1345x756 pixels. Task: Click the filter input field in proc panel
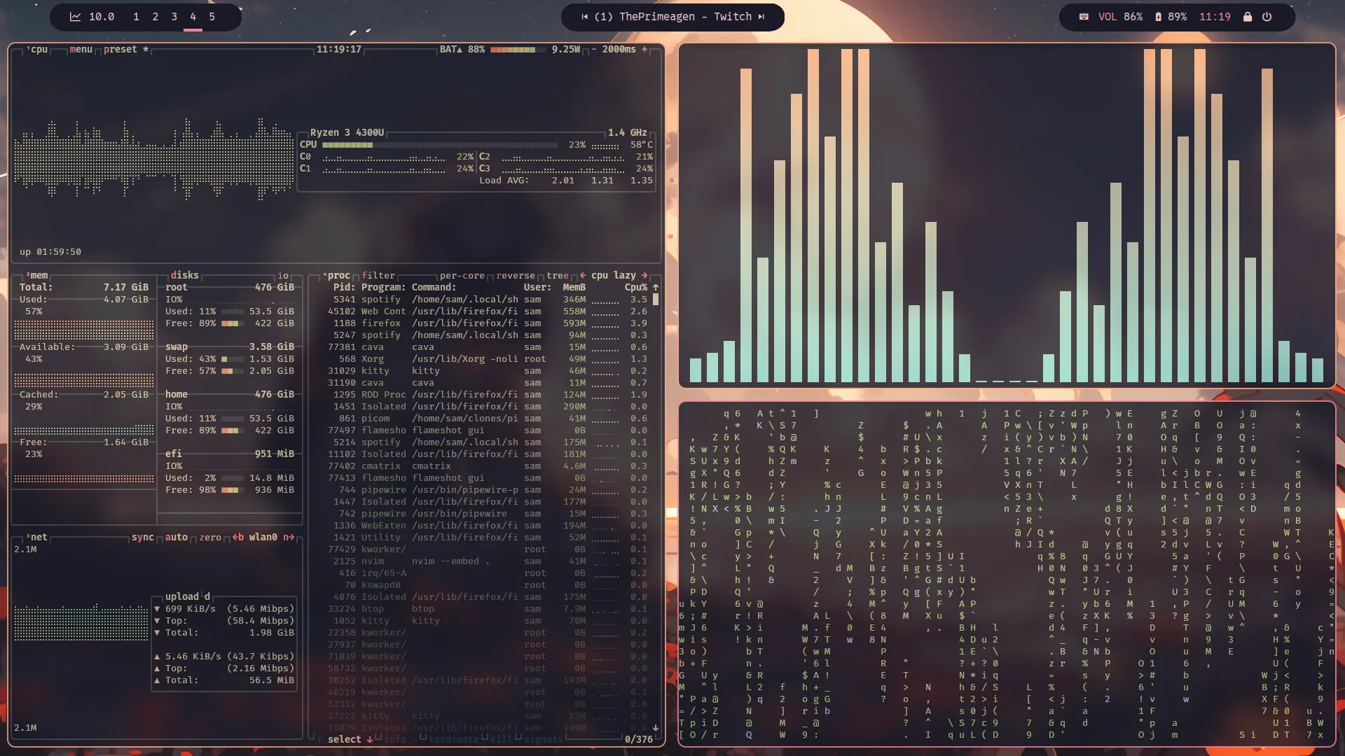[x=378, y=275]
